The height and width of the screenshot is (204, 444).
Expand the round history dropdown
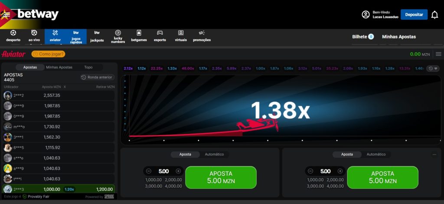click(x=433, y=68)
